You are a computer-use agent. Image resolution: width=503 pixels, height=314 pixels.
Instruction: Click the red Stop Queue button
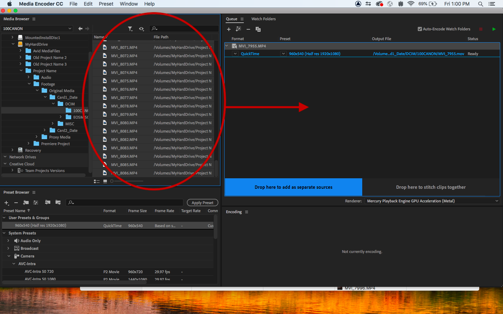point(481,29)
